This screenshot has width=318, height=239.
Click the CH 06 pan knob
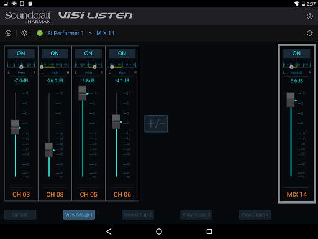(112, 67)
